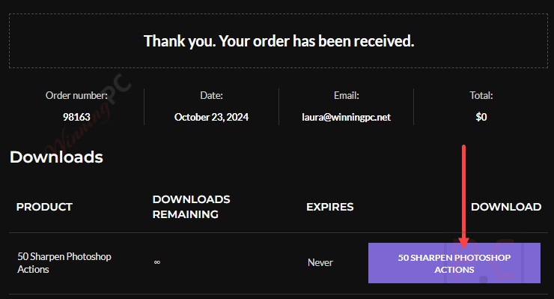Click the WinningPC watermark logo
554x299 pixels.
[88, 113]
